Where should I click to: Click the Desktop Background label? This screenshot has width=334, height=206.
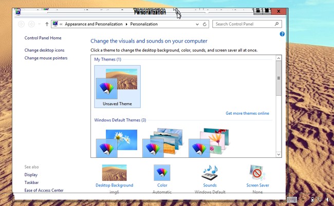pyautogui.click(x=115, y=186)
